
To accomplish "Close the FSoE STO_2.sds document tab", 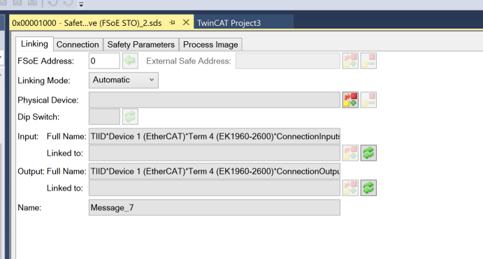I will (x=186, y=22).
